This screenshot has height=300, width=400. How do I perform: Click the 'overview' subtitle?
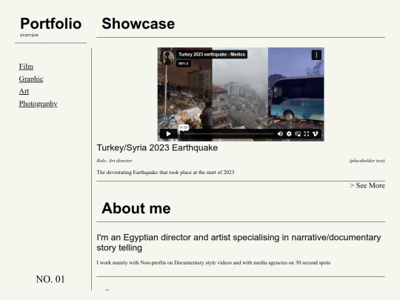(29, 35)
